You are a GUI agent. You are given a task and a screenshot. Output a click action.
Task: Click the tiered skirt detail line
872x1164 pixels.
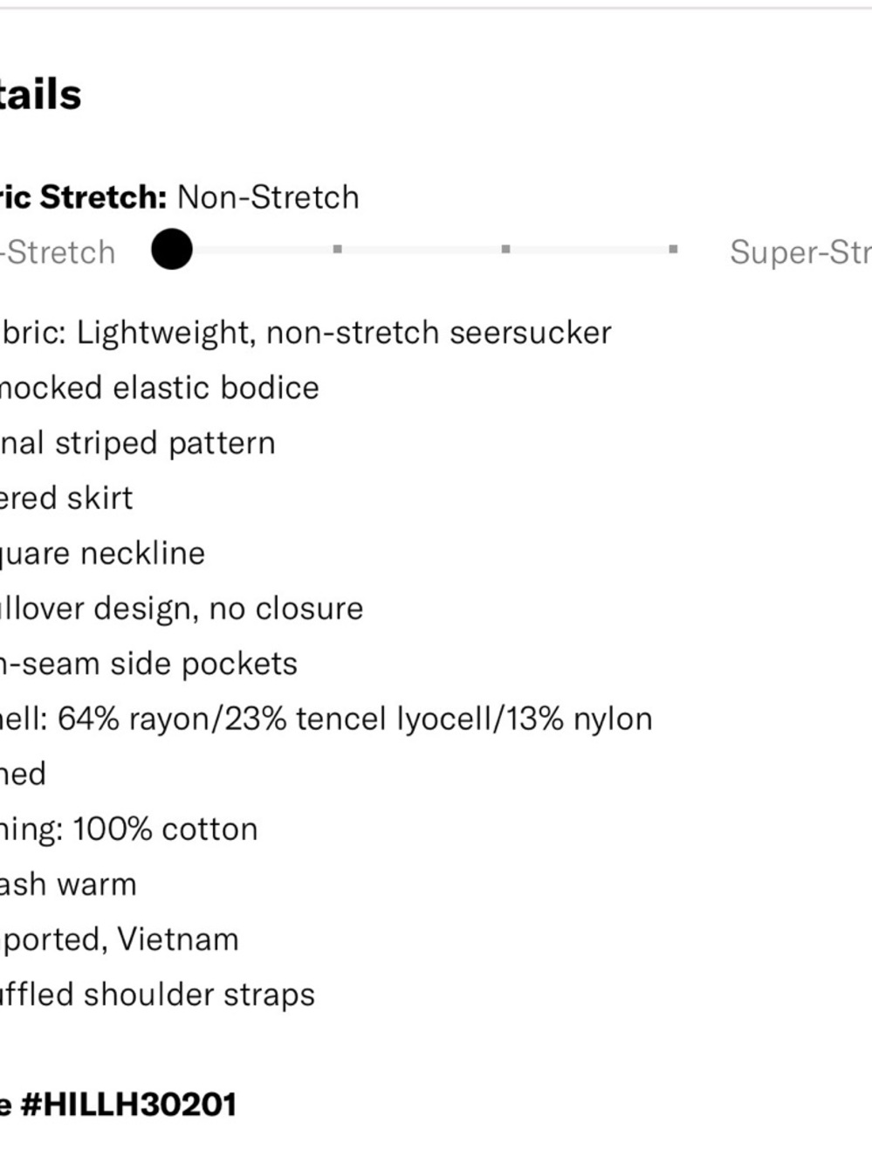pos(66,498)
